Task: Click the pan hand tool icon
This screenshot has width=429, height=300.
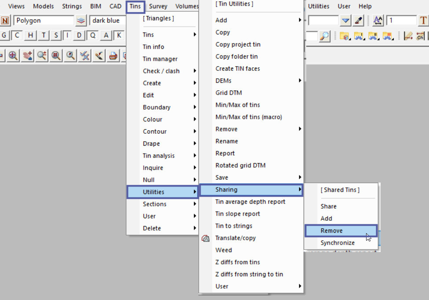Action: coord(28,55)
